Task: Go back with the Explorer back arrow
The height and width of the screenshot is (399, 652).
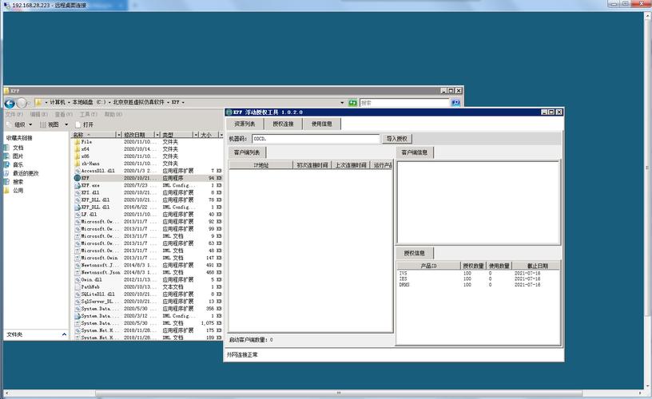Action: pyautogui.click(x=10, y=103)
